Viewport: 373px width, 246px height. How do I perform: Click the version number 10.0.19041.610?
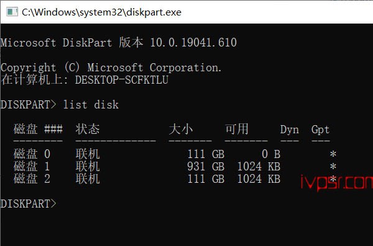pyautogui.click(x=193, y=43)
